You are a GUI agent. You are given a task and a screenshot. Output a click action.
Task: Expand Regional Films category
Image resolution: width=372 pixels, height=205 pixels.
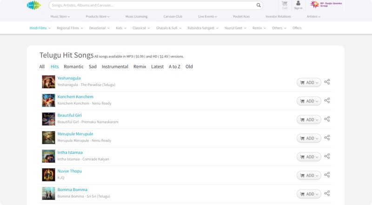(x=70, y=28)
